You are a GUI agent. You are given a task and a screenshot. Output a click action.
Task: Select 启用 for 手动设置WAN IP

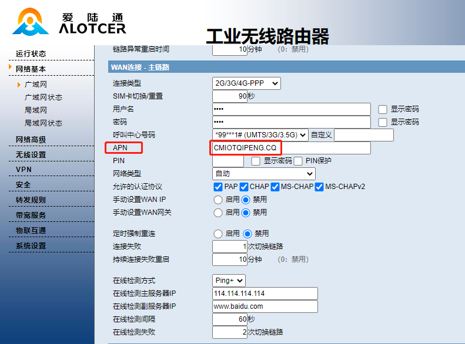(x=218, y=200)
